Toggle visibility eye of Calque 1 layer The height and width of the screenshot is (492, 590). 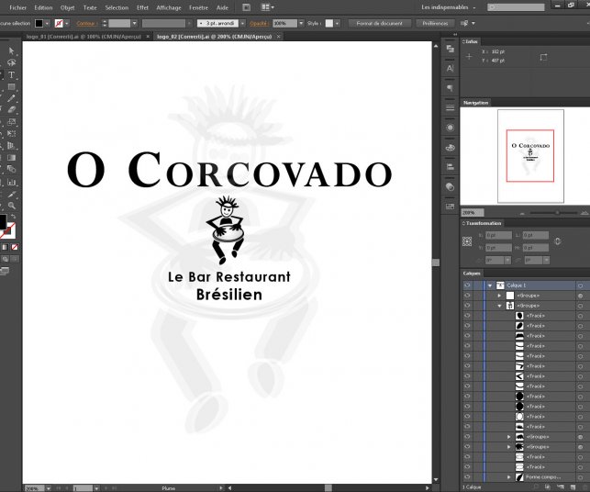tap(467, 285)
